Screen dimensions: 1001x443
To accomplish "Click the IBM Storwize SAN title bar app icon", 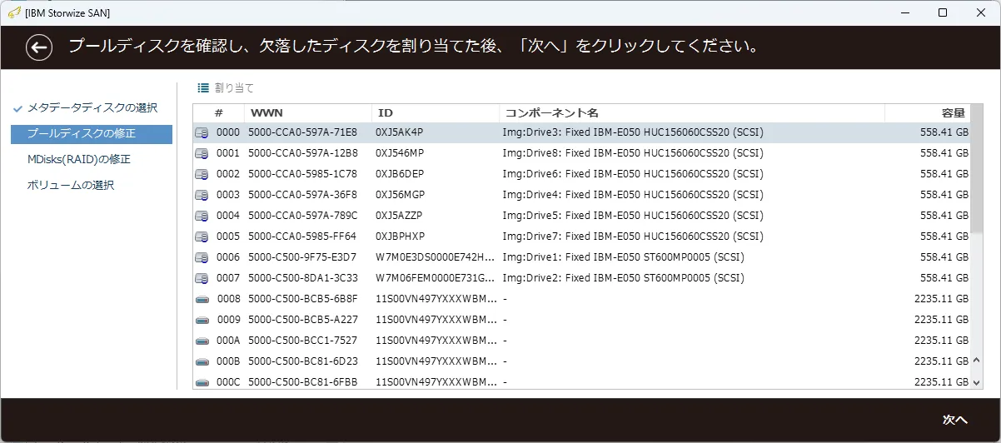I will 14,12.
